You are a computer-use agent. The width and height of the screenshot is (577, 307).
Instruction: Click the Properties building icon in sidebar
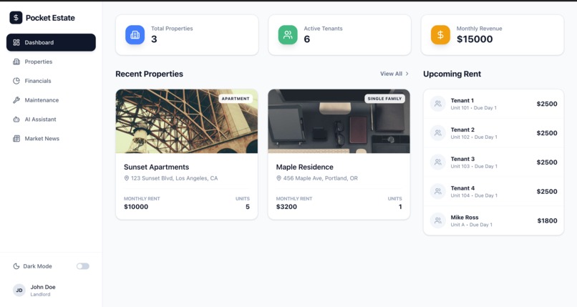[x=16, y=62]
